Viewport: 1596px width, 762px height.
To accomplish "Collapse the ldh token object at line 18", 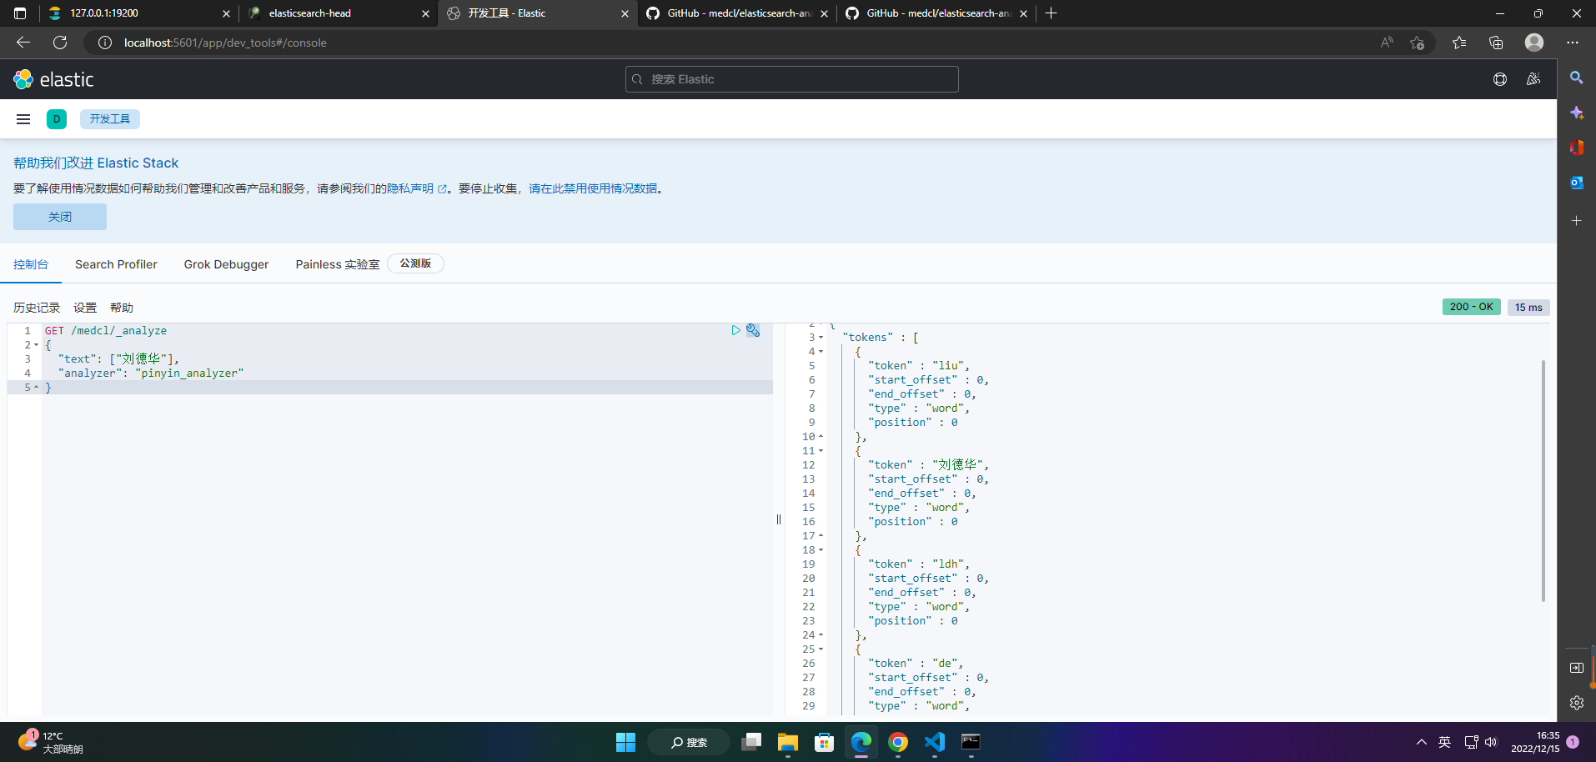I will point(821,550).
